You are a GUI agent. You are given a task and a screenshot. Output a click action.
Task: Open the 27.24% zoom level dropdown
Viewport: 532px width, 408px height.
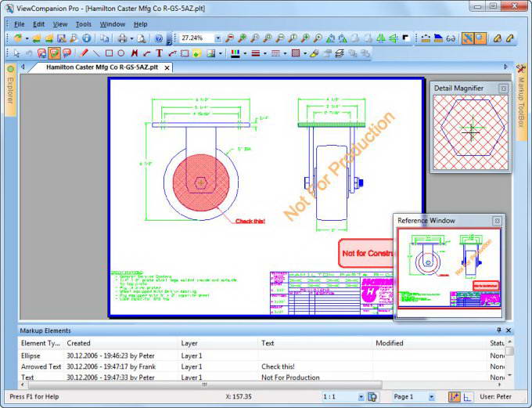pos(217,38)
